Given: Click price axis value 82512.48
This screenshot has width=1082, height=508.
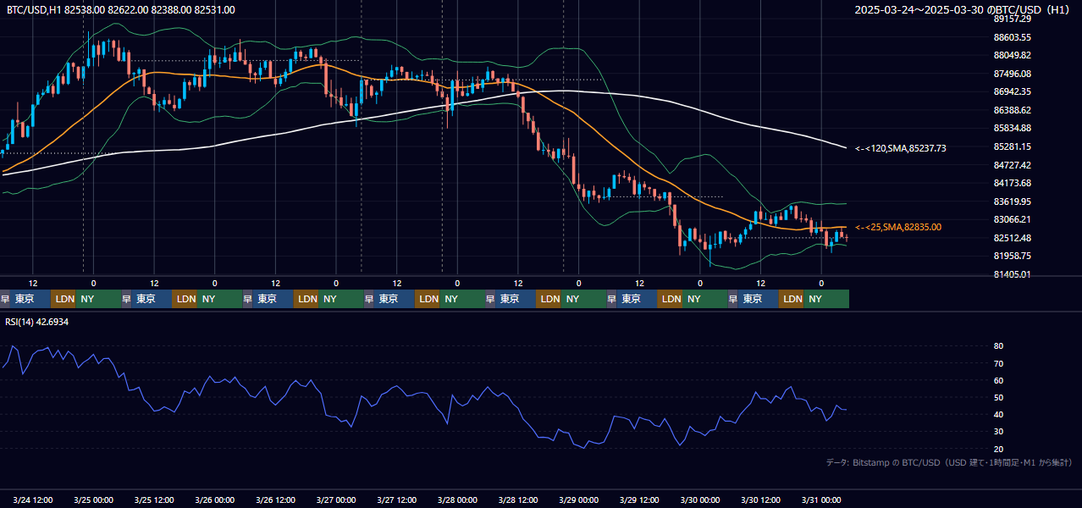Looking at the screenshot, I should (1013, 238).
